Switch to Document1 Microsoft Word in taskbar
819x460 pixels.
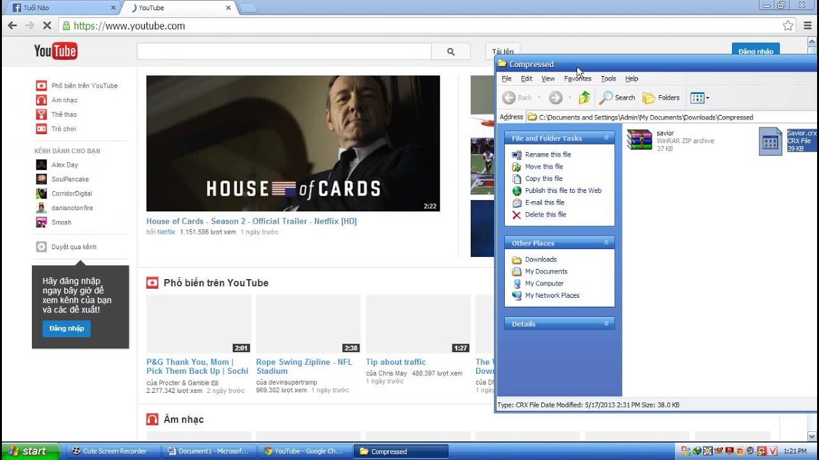point(209,451)
